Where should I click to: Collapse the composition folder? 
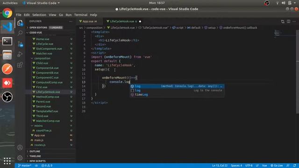click(51, 58)
